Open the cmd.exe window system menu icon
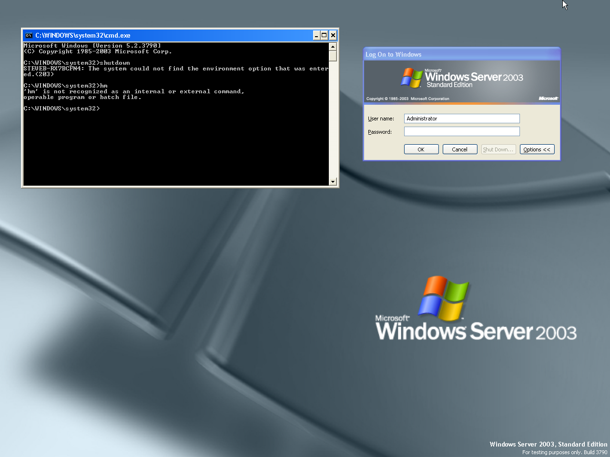Image resolution: width=610 pixels, height=457 pixels. click(29, 35)
